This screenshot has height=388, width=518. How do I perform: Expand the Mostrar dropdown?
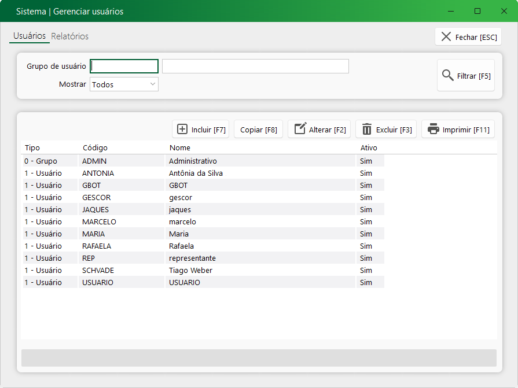point(153,84)
